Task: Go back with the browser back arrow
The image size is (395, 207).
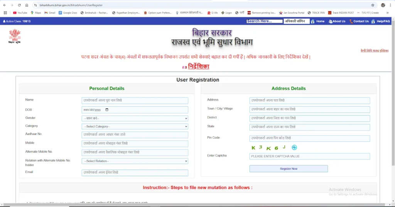Action: click(5, 5)
